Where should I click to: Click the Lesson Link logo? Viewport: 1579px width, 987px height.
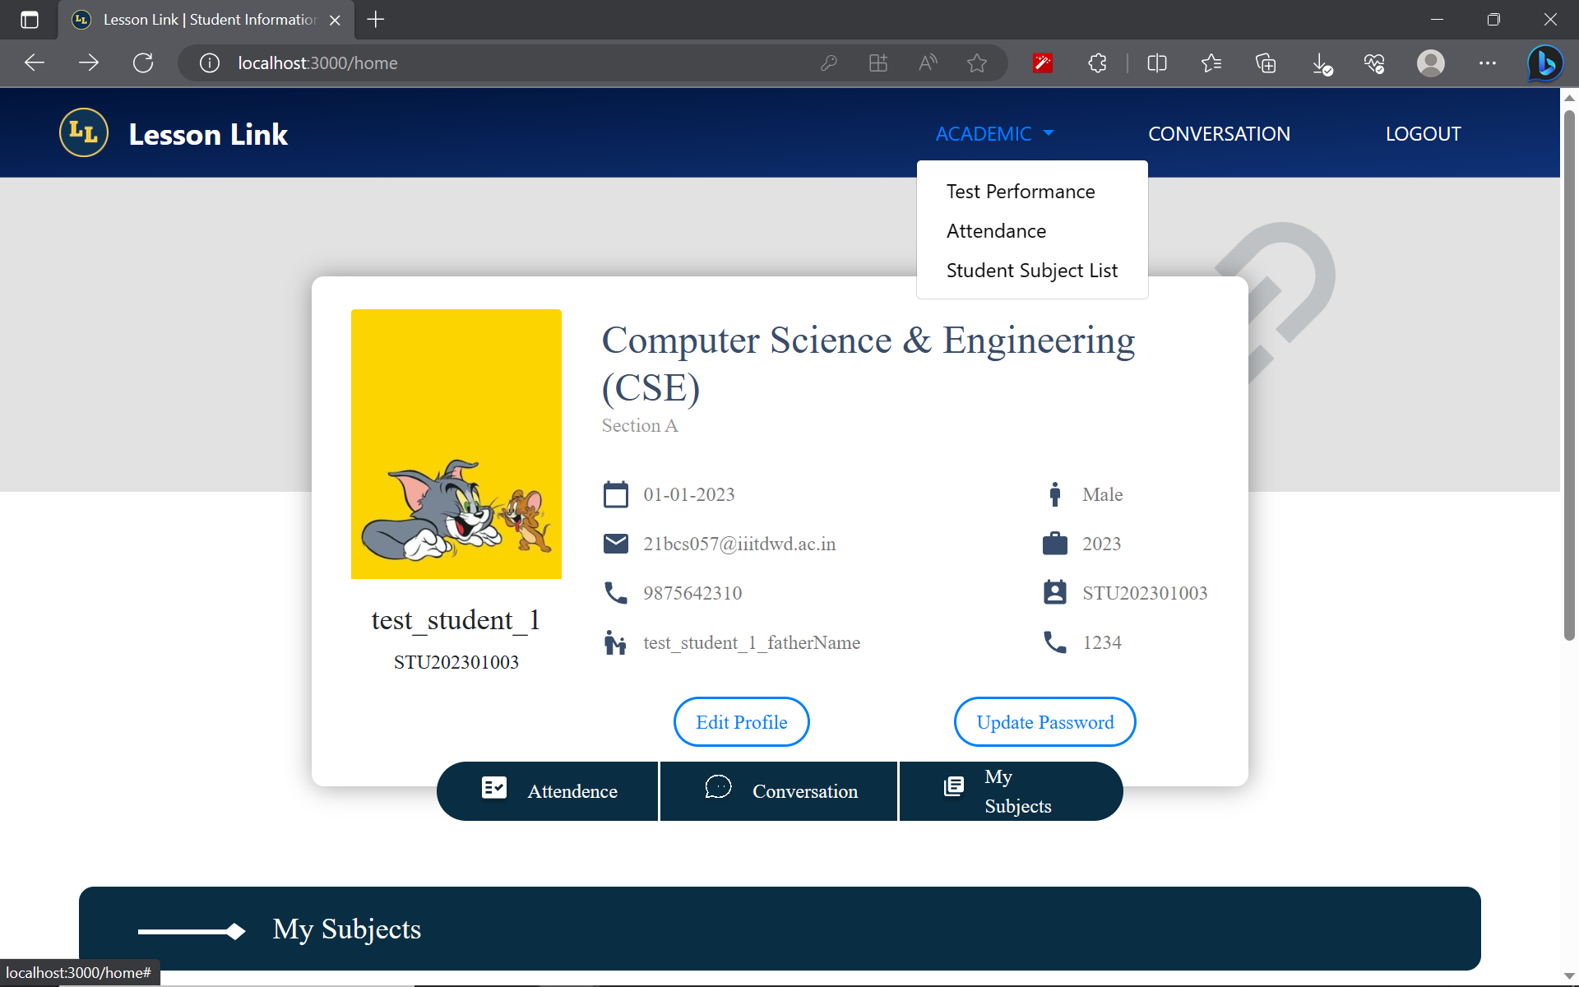(x=83, y=132)
